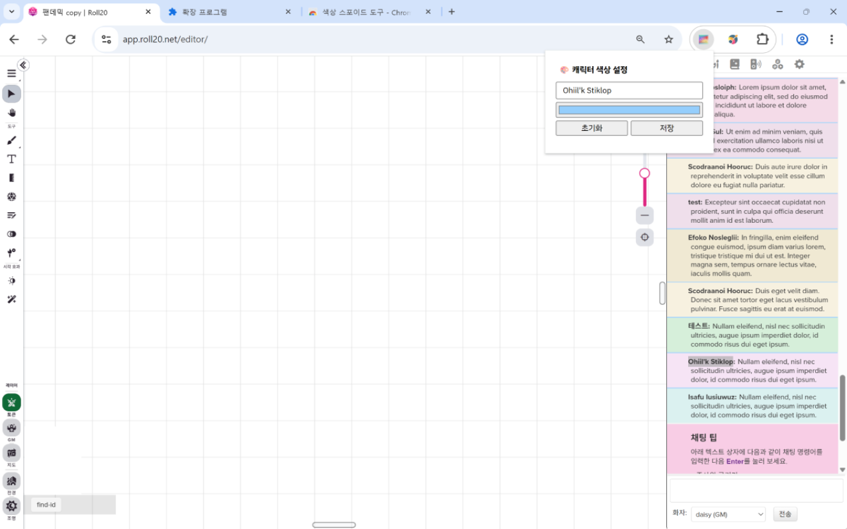Choose the magic wand effects tool

(x=11, y=300)
